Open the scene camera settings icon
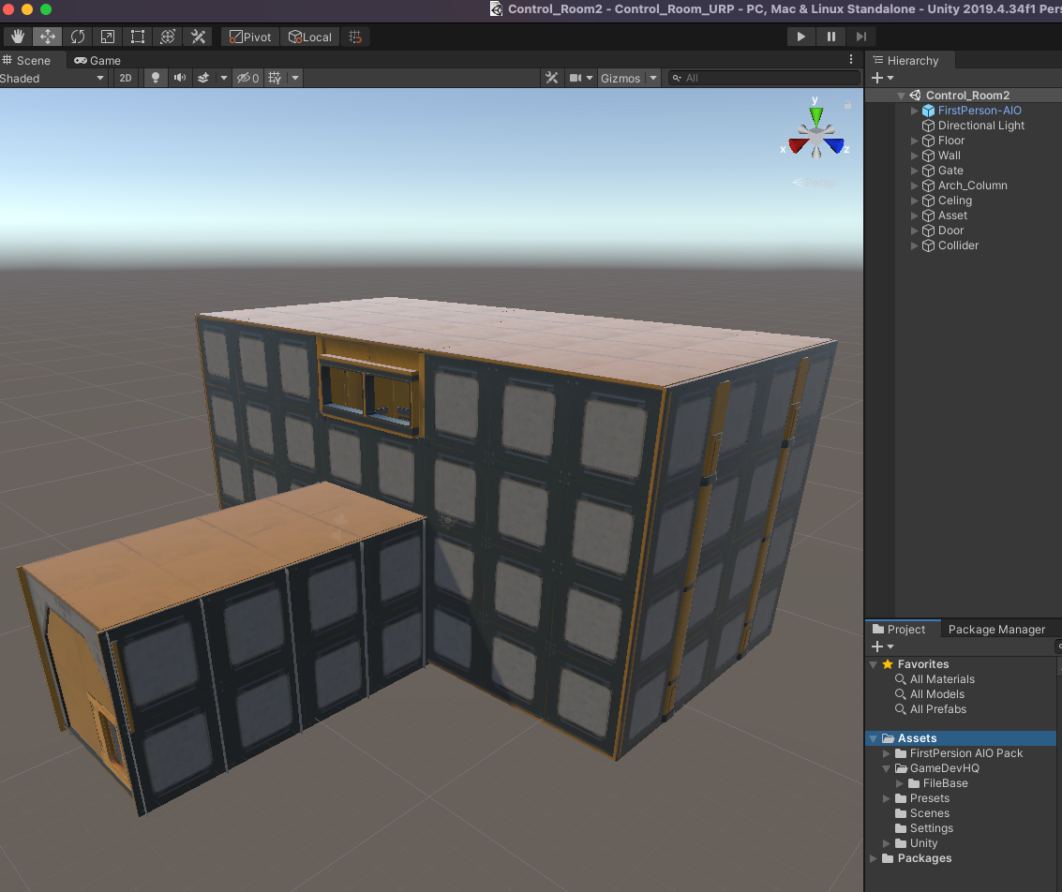The image size is (1062, 892). [x=576, y=78]
